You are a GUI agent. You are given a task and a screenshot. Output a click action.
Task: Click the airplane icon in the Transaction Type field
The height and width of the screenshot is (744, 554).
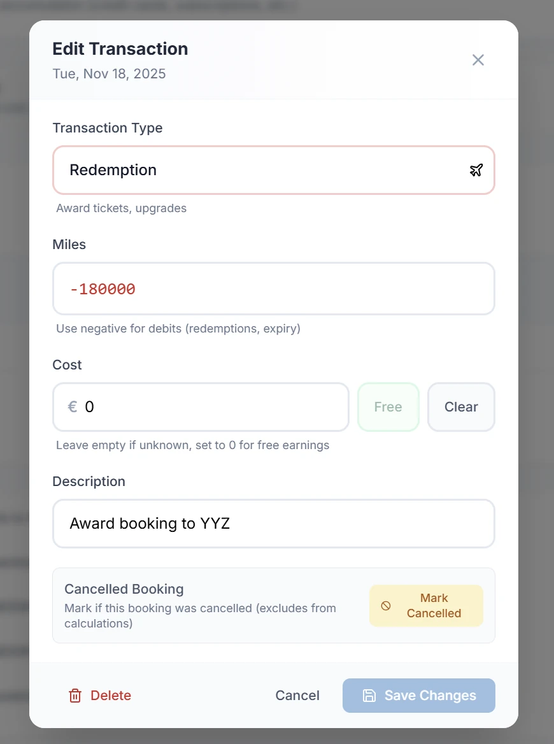[x=476, y=170]
